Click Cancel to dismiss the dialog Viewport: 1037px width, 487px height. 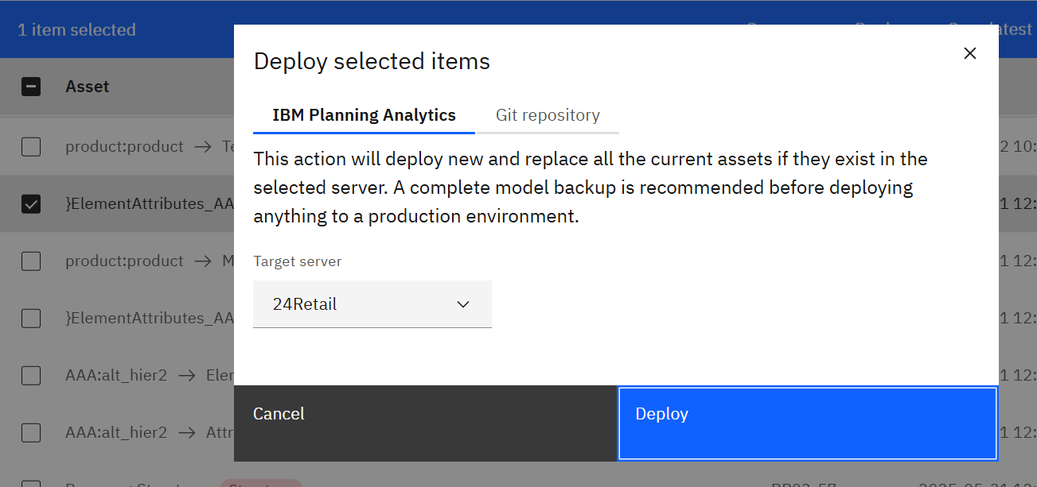coord(278,413)
